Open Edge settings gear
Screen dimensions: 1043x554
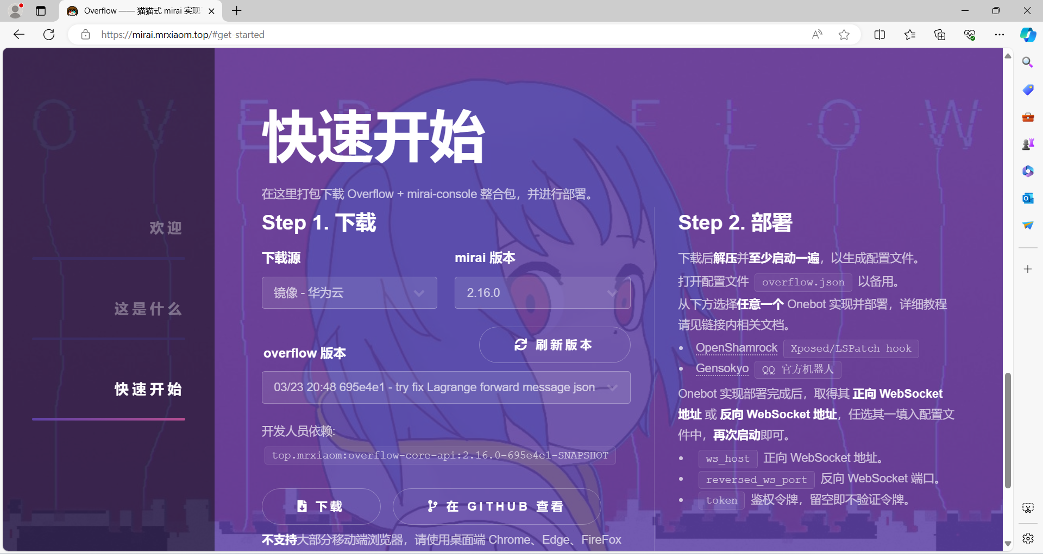(x=1028, y=538)
